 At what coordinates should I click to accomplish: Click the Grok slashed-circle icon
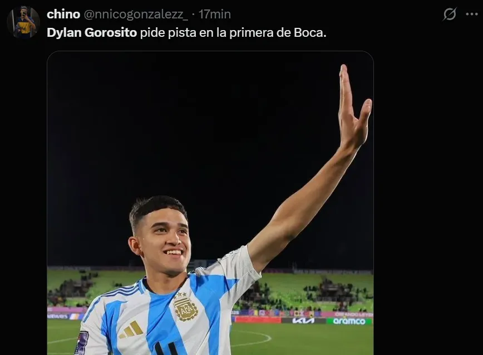(x=450, y=14)
